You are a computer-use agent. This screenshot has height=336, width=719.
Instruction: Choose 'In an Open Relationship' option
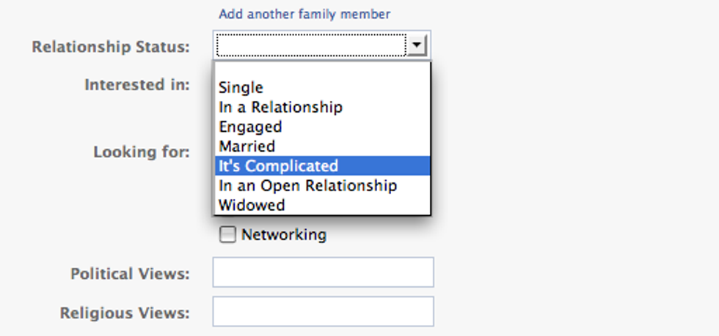(x=307, y=185)
